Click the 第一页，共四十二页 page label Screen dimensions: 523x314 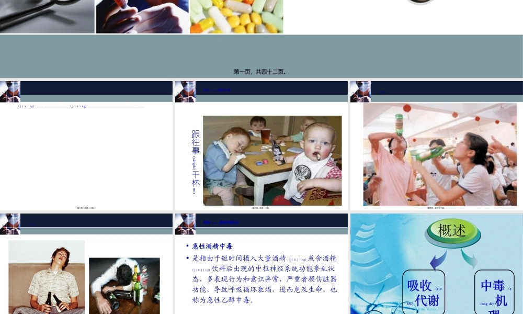pyautogui.click(x=261, y=71)
